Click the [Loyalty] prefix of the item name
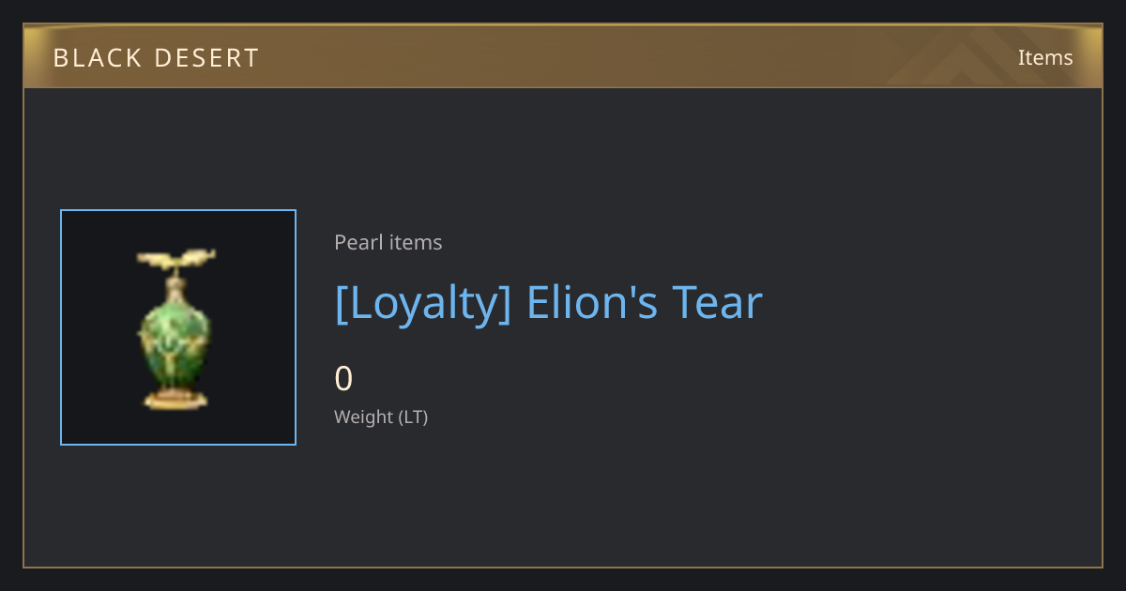 click(x=423, y=304)
